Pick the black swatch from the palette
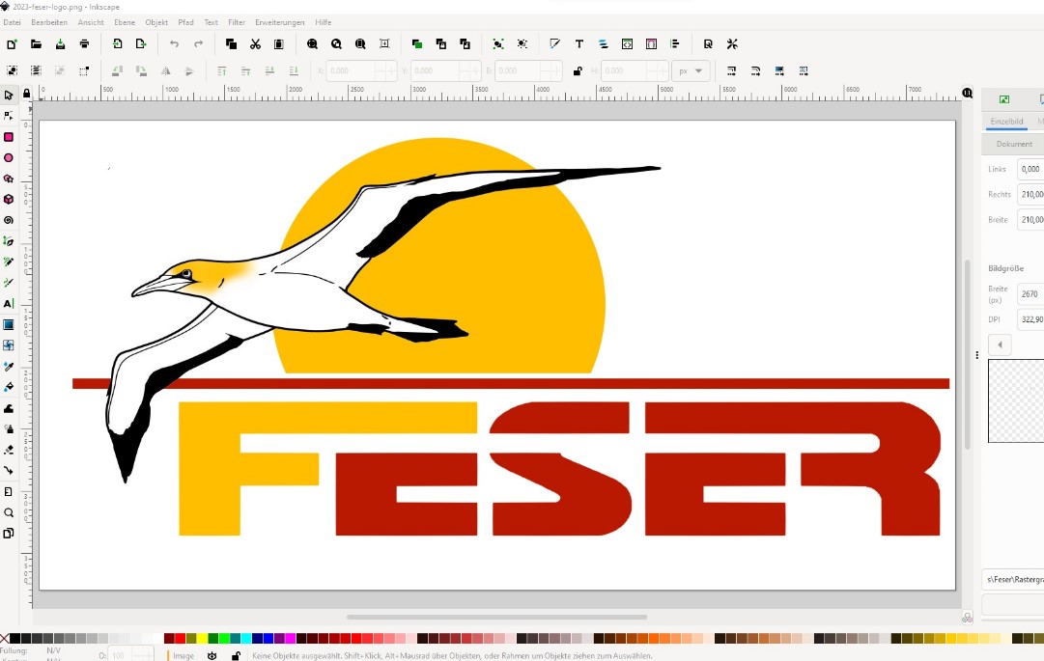 14,639
